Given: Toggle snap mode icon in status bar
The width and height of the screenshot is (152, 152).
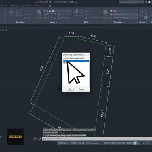Looking at the screenshot, I should [x=138, y=143].
